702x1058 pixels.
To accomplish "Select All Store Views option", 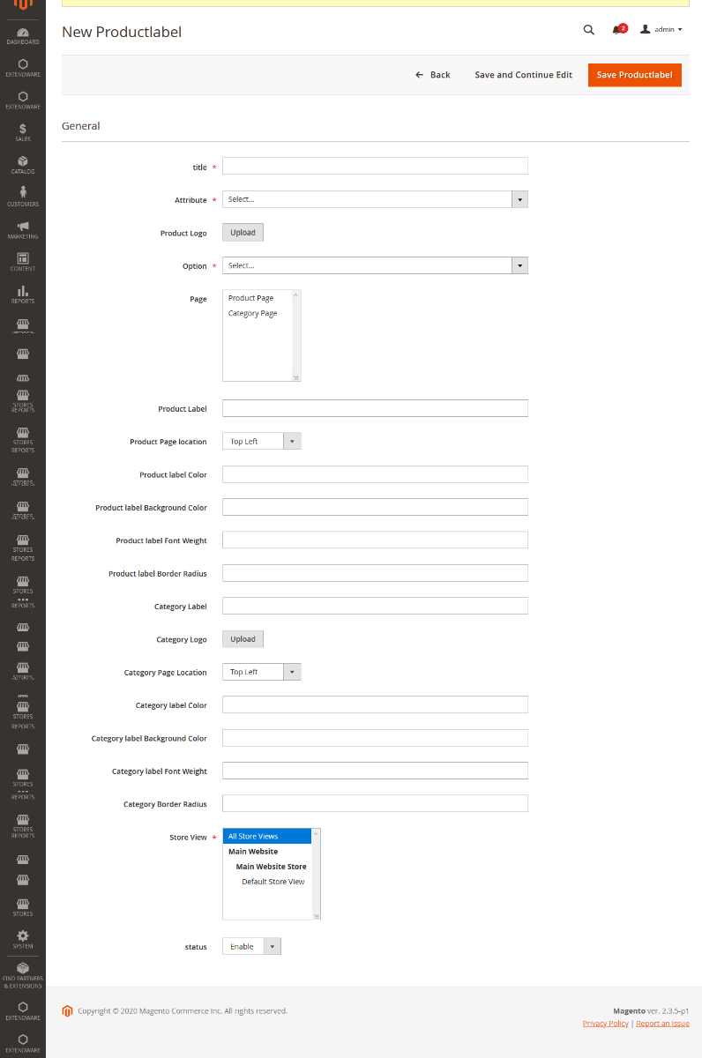I will click(x=266, y=836).
